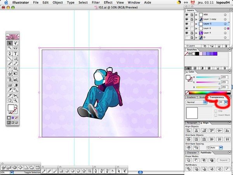Expand the Layer 1 copy layer
This screenshot has width=233, height=175.
[x=196, y=19]
